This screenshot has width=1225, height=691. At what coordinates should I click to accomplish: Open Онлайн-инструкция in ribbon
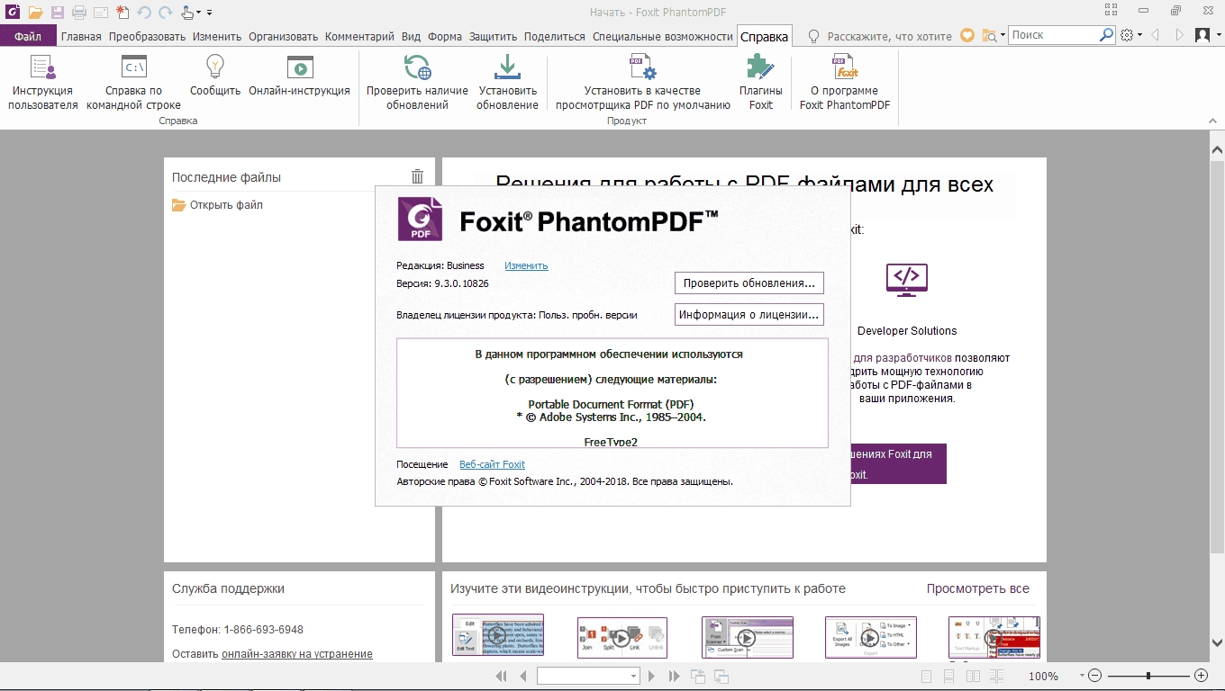coord(299,76)
